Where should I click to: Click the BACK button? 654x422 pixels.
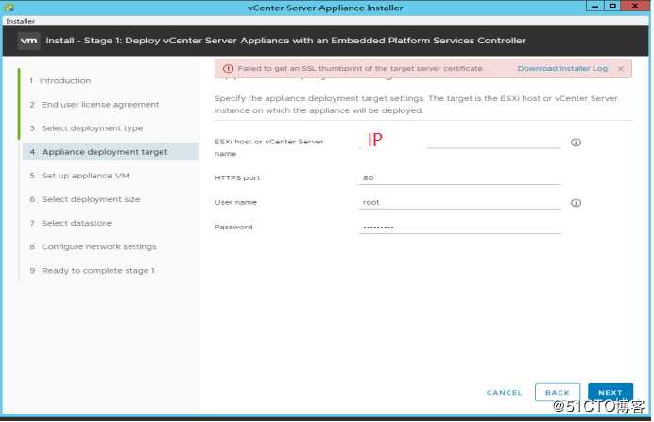point(558,393)
